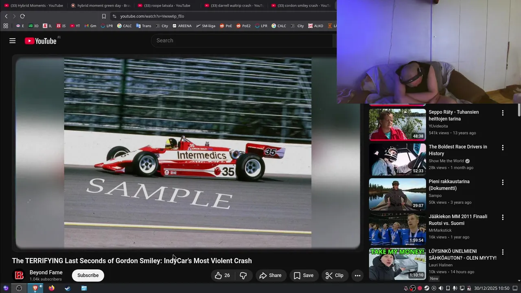This screenshot has height=293, width=521.
Task: Open Pieni rakkaustarina thumbnail 29:07
Action: [x=398, y=194]
